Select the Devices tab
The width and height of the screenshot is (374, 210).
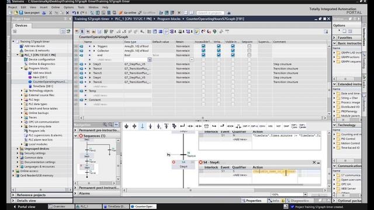tap(22, 26)
